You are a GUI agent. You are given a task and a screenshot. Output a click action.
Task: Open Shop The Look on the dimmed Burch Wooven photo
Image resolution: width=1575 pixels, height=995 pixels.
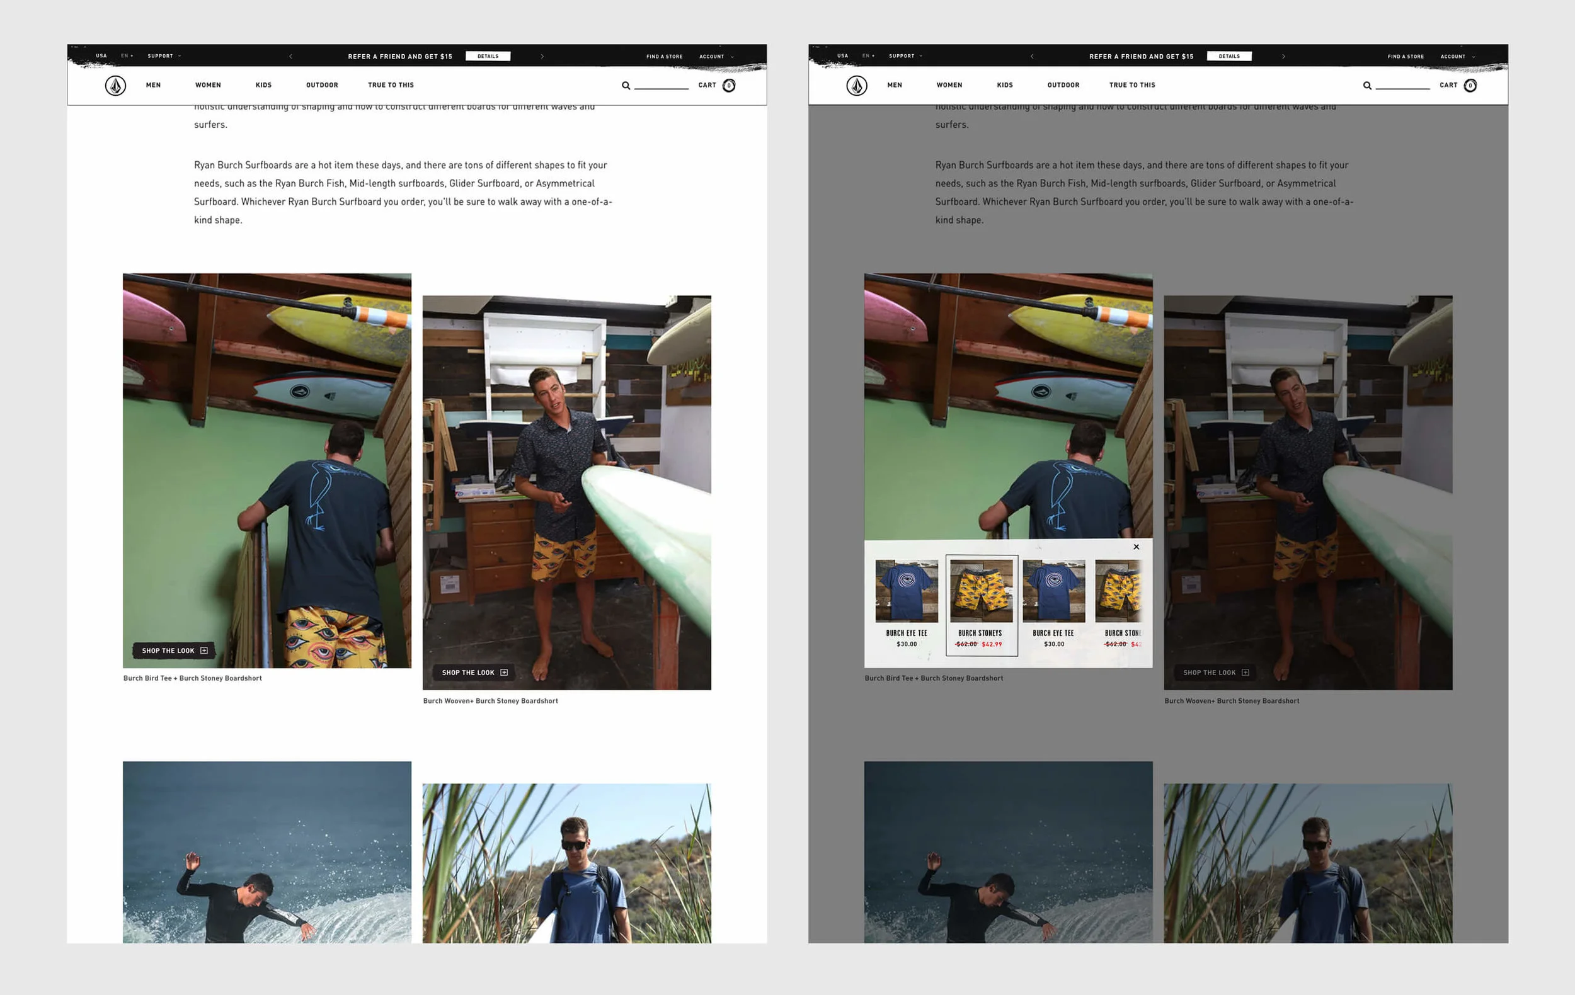point(1215,672)
